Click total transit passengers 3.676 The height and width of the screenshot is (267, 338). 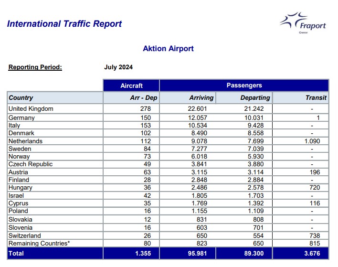[312, 254]
